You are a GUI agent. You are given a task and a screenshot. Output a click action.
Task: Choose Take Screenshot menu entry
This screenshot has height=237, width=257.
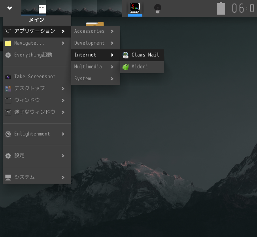pos(37,77)
